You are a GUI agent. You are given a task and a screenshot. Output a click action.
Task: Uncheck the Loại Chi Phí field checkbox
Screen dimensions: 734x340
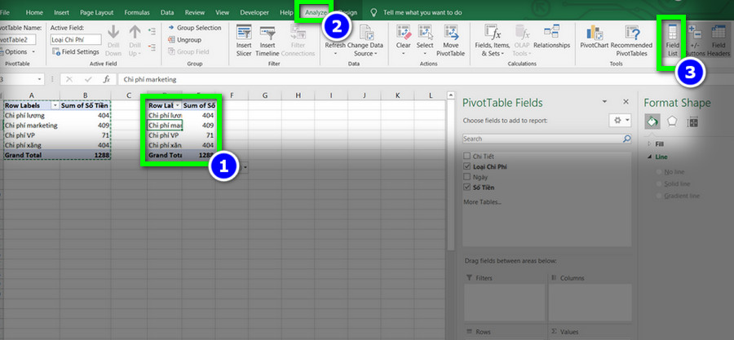pyautogui.click(x=466, y=166)
